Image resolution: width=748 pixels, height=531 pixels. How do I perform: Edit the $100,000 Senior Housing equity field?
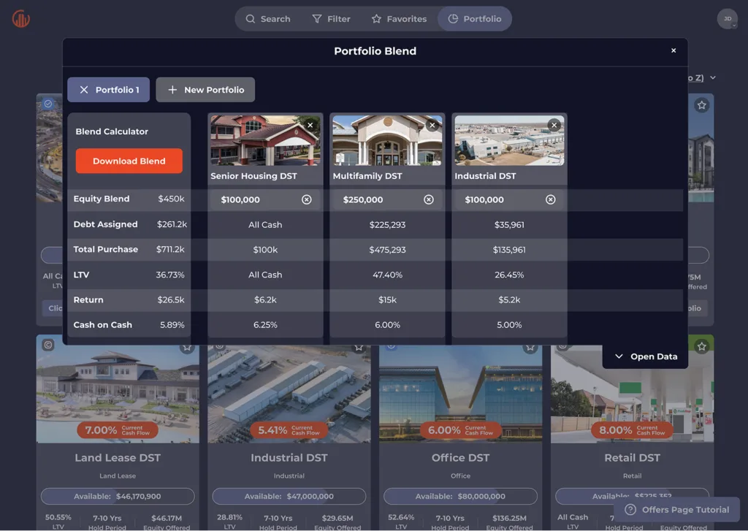[x=265, y=200]
